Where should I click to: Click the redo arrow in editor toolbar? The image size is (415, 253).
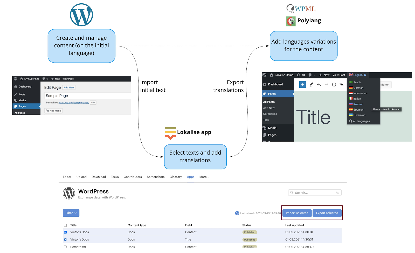click(x=326, y=85)
